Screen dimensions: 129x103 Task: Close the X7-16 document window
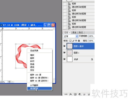[x=53, y=25]
